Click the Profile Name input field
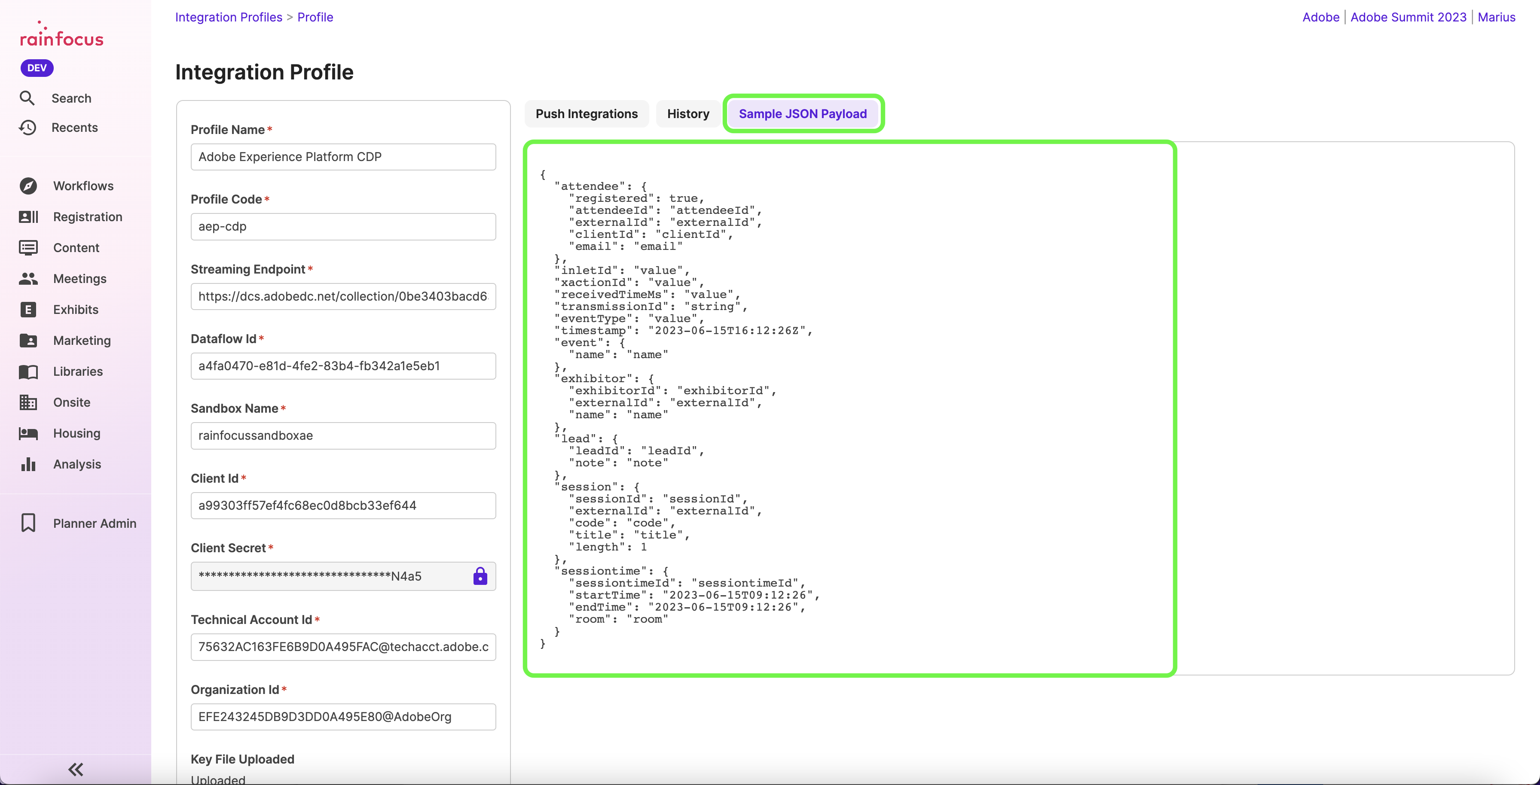The width and height of the screenshot is (1540, 785). coord(343,156)
